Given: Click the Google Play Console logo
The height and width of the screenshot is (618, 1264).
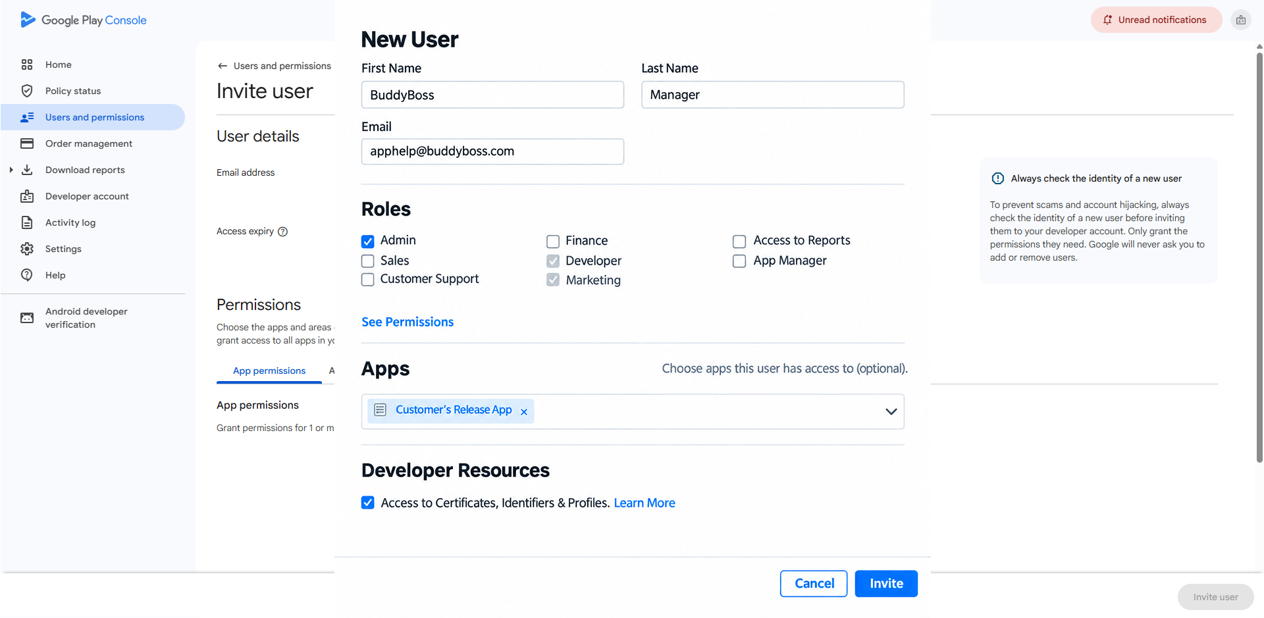Looking at the screenshot, I should [x=84, y=20].
